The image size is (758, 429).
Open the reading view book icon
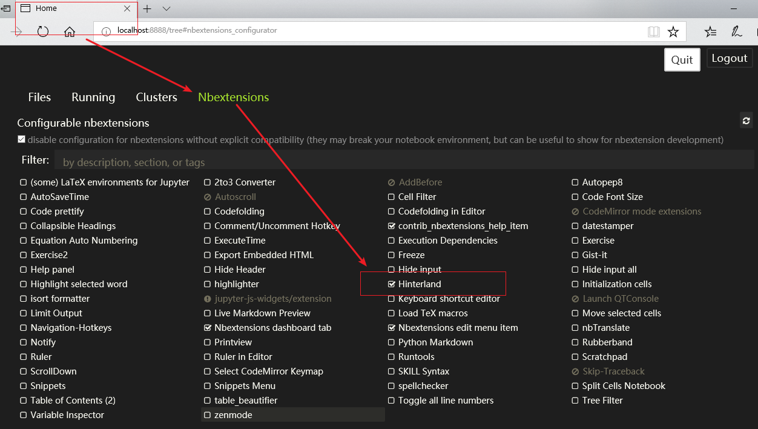tap(653, 32)
